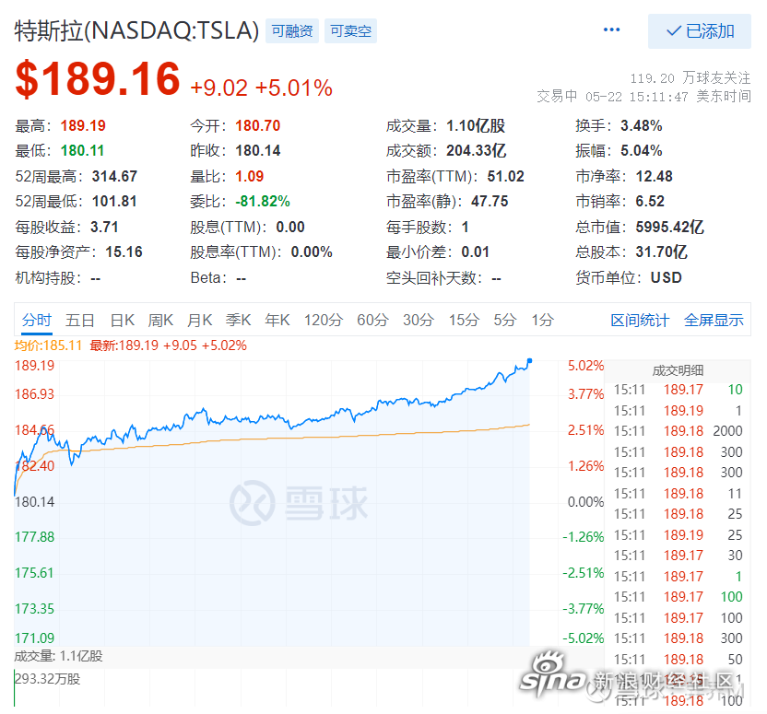Open the 月K chart tab
This screenshot has height=714, width=767.
click(x=199, y=320)
